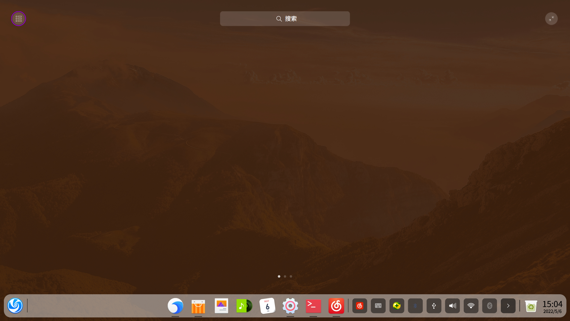Open Control Center gear icon

[x=290, y=306]
